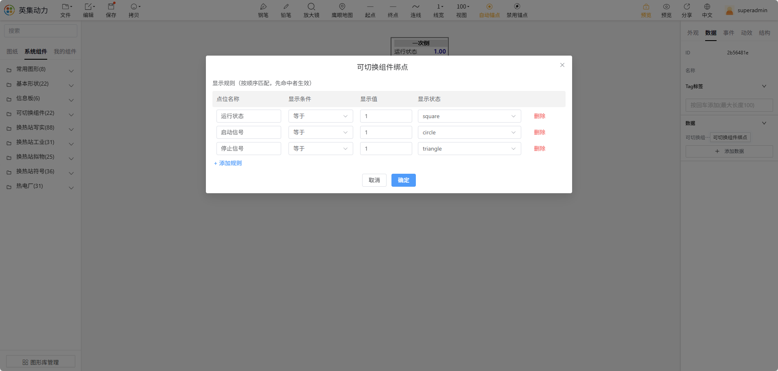Open 显示条件 dropdown for 启动信号 row
The width and height of the screenshot is (778, 371).
[x=321, y=132]
